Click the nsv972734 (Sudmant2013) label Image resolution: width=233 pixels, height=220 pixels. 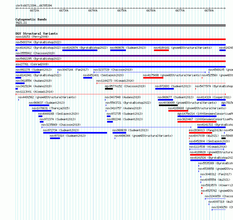(x=61, y=130)
